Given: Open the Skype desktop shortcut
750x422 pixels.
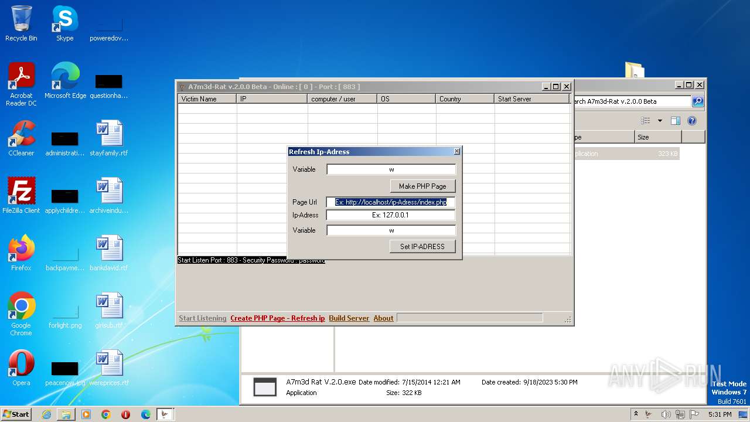Looking at the screenshot, I should pos(64,23).
